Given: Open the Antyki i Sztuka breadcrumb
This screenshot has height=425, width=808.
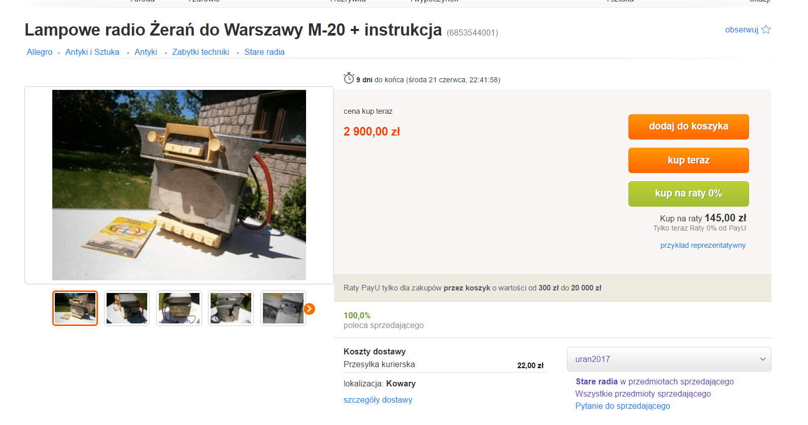Looking at the screenshot, I should pos(92,52).
